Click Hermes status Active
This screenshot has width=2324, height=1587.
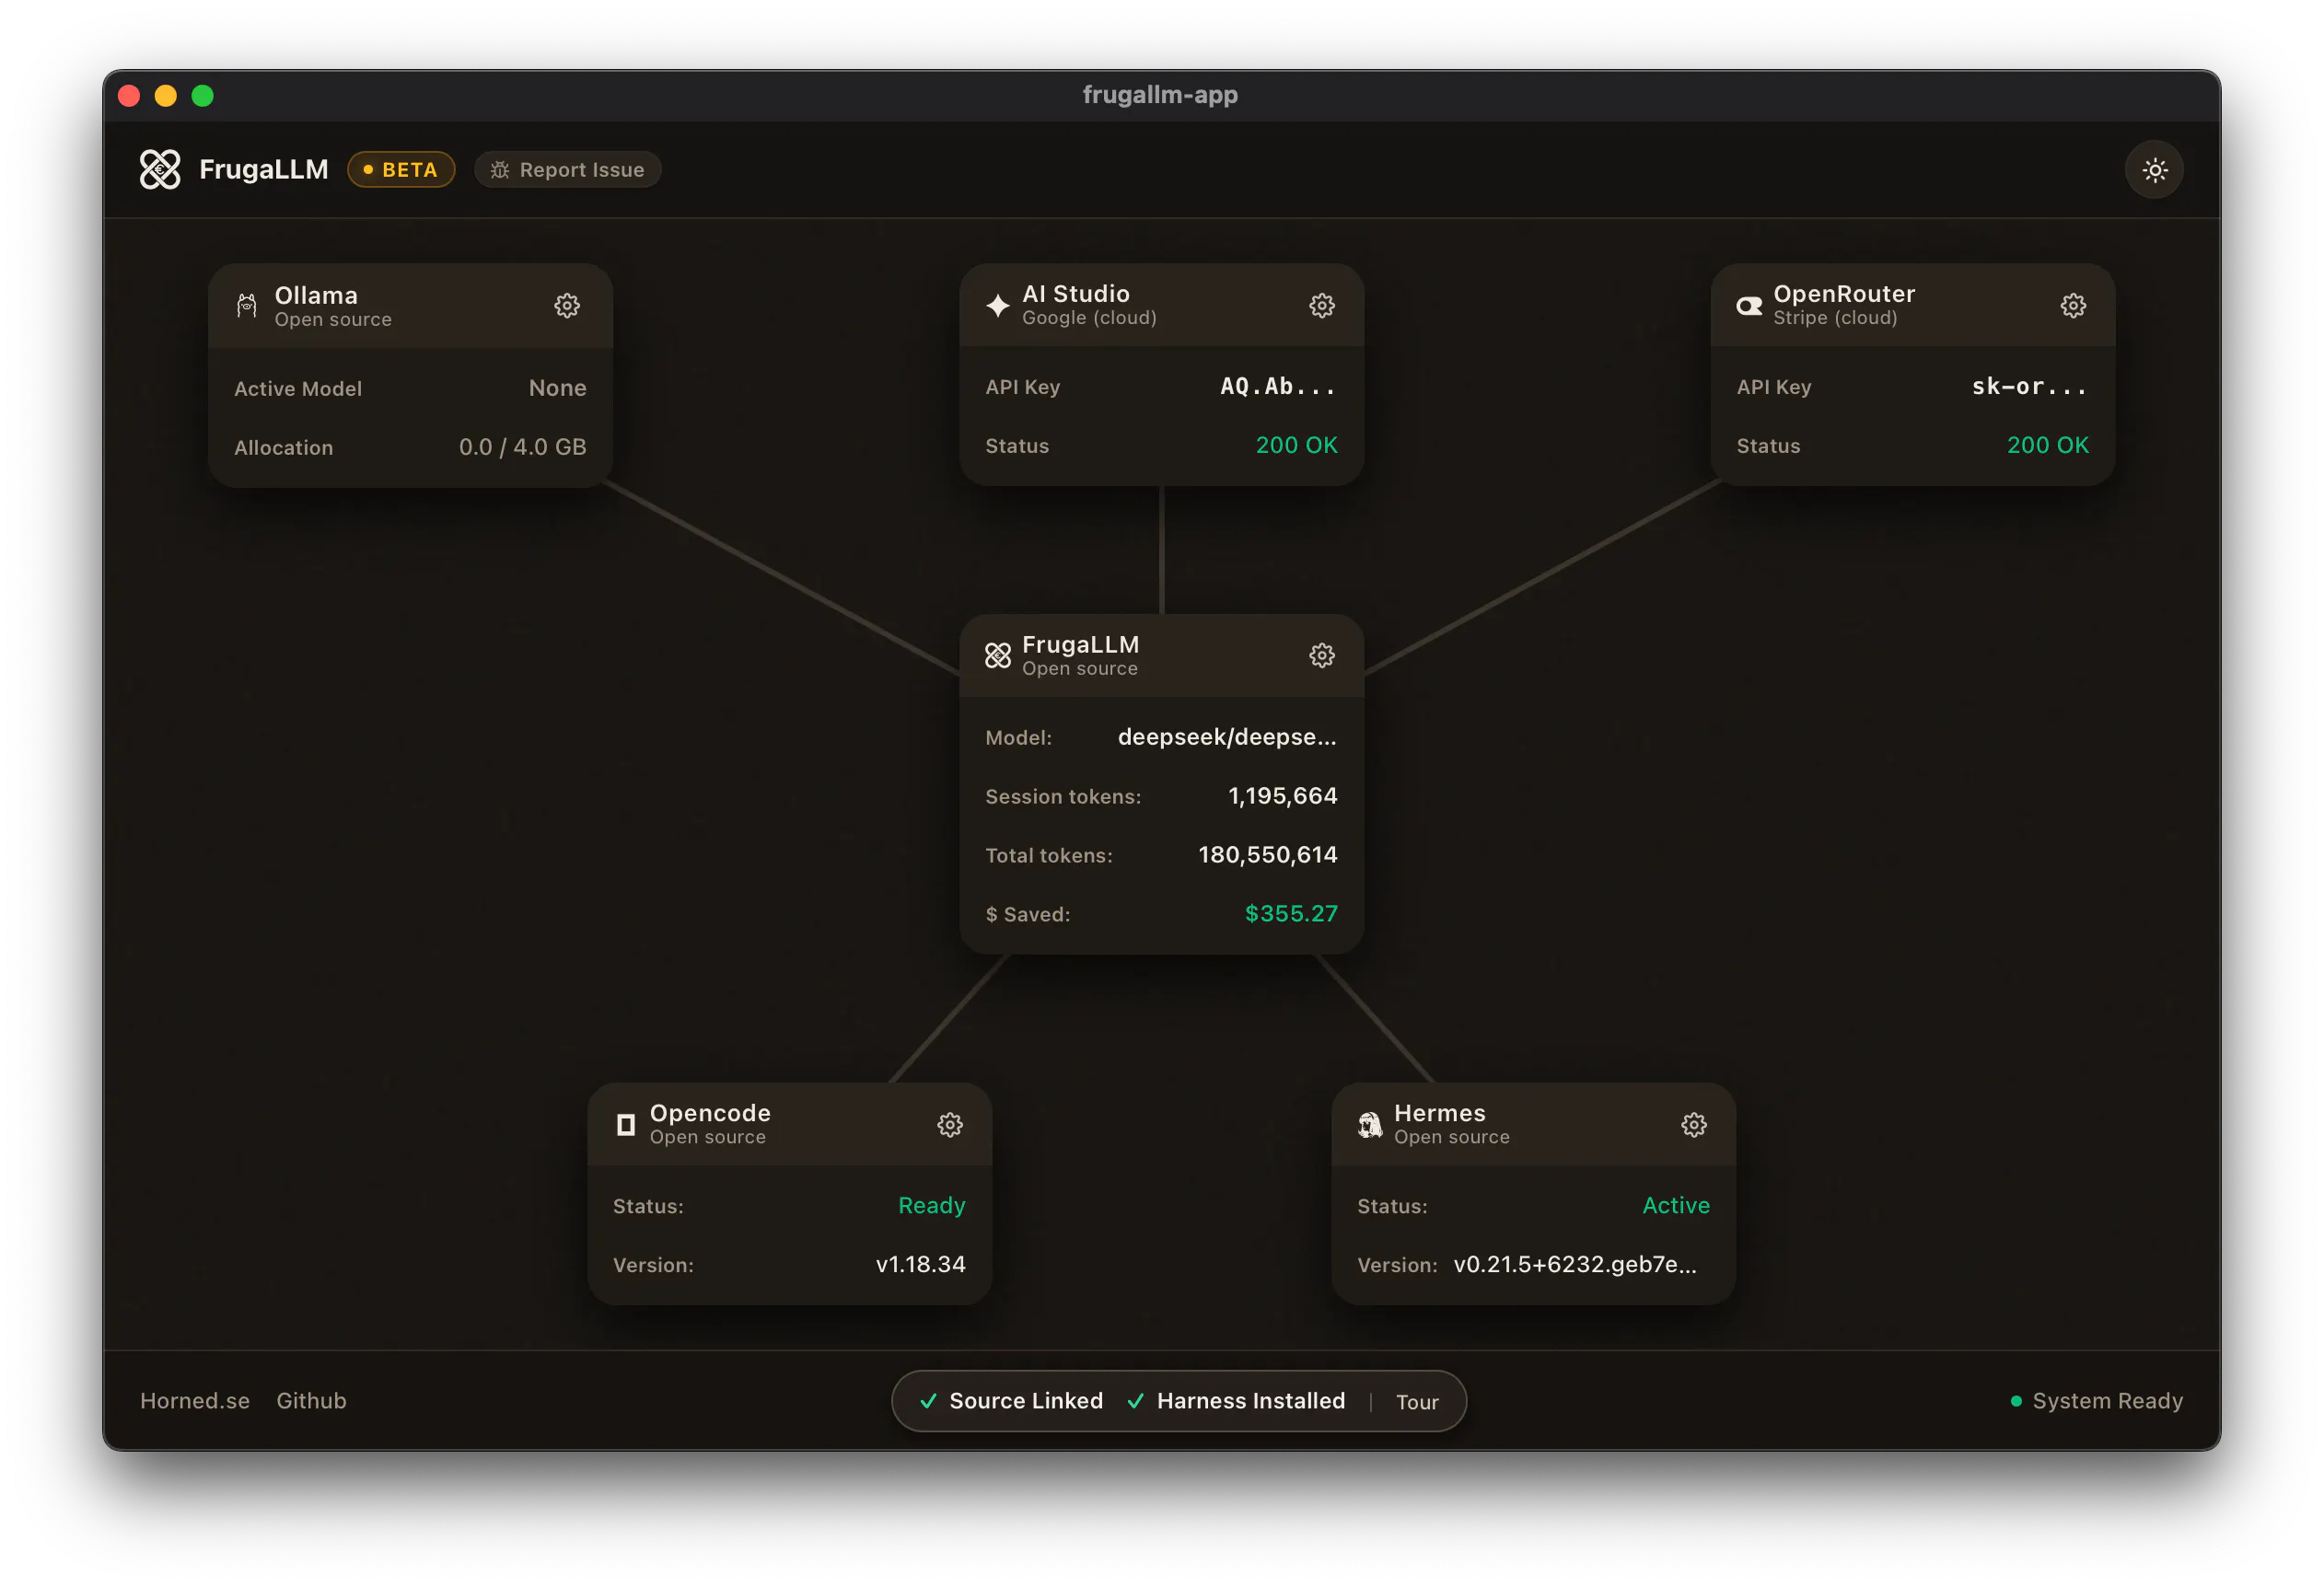click(x=1676, y=1206)
